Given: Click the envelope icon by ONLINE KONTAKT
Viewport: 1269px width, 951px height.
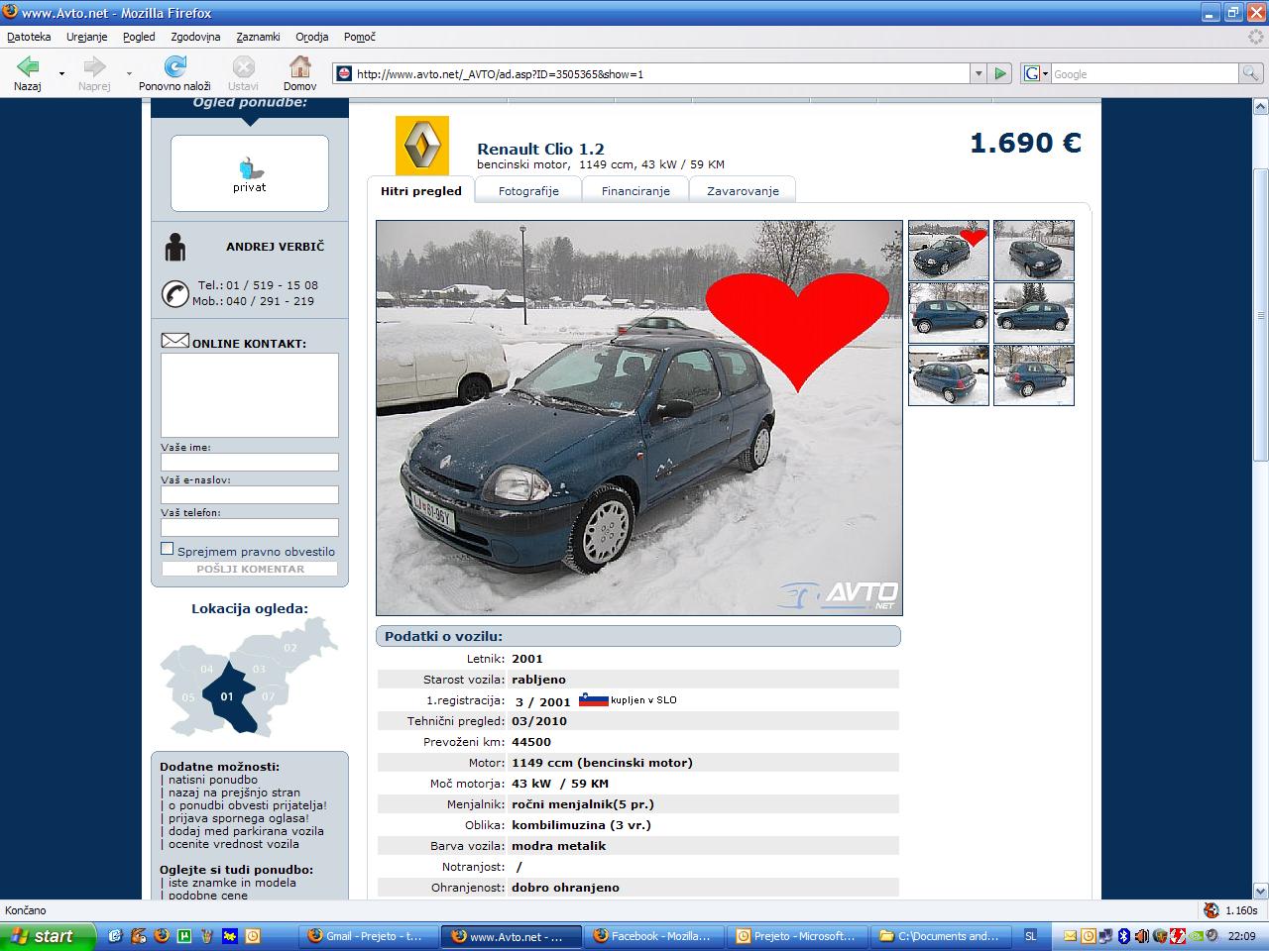Looking at the screenshot, I should tap(174, 341).
